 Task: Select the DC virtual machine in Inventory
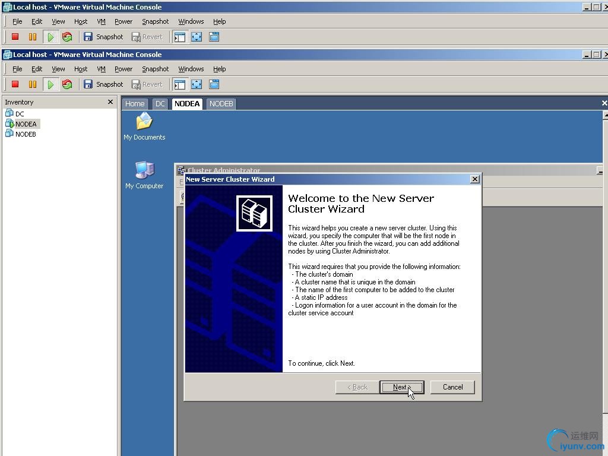pyautogui.click(x=15, y=113)
